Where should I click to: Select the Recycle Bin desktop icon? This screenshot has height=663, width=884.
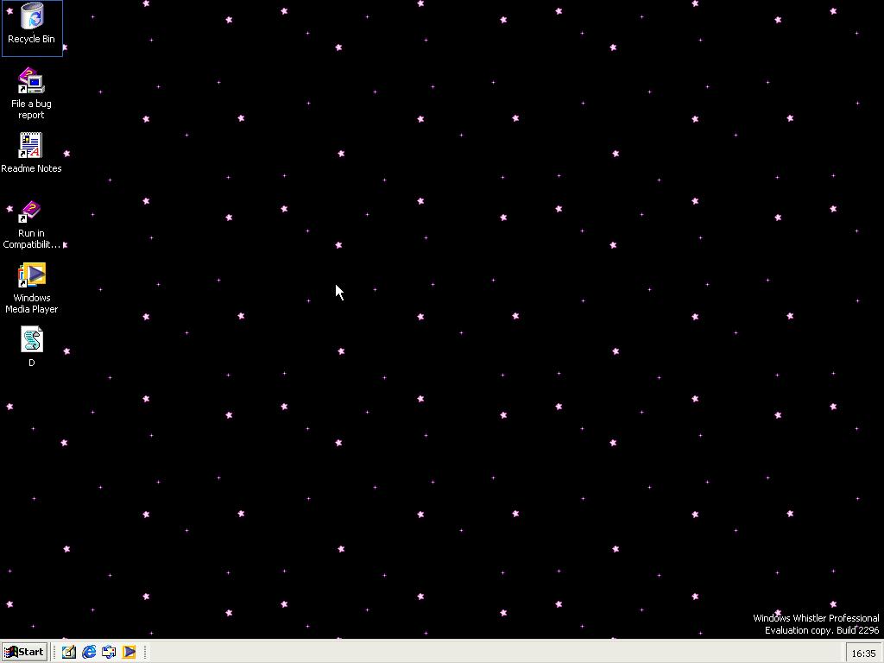pyautogui.click(x=31, y=17)
